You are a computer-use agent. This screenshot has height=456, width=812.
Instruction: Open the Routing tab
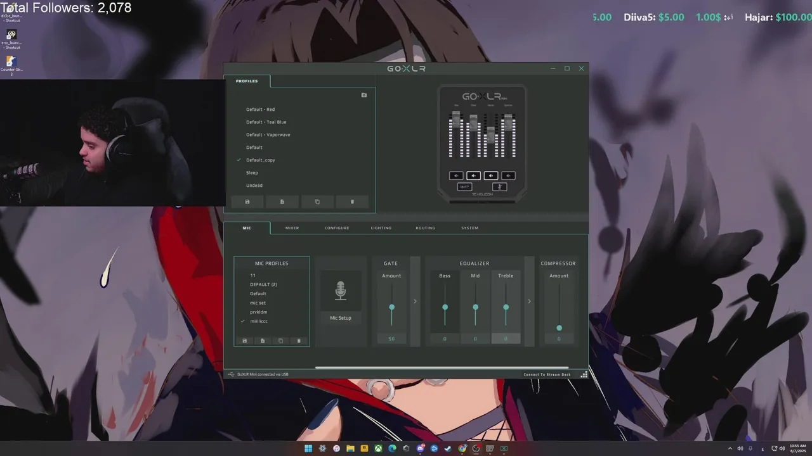pyautogui.click(x=425, y=228)
